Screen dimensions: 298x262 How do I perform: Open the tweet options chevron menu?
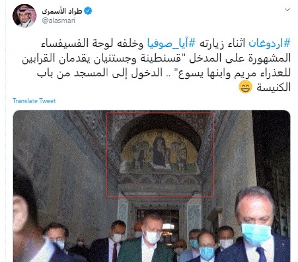click(x=287, y=9)
